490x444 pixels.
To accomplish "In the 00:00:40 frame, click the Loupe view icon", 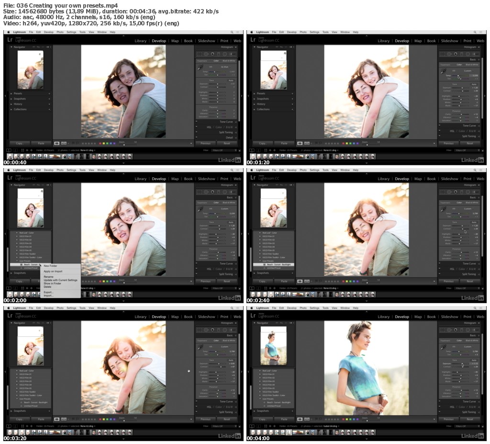I will (57, 143).
